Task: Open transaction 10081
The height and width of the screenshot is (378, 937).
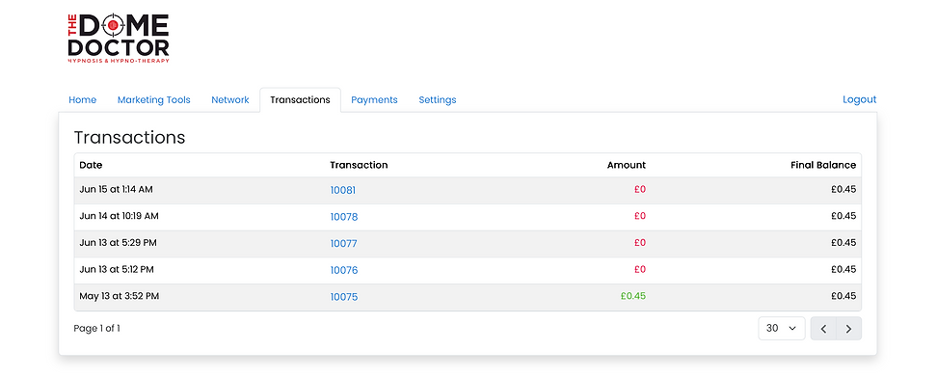Action: (x=343, y=190)
